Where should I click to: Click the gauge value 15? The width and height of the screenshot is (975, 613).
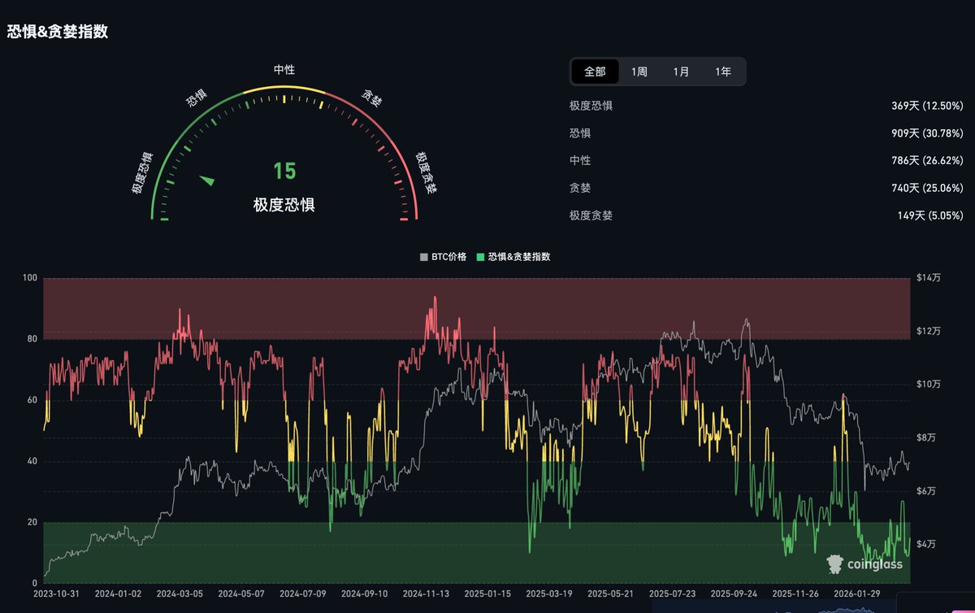[284, 172]
